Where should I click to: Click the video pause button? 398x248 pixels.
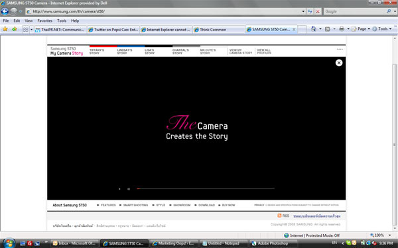[x=129, y=188]
